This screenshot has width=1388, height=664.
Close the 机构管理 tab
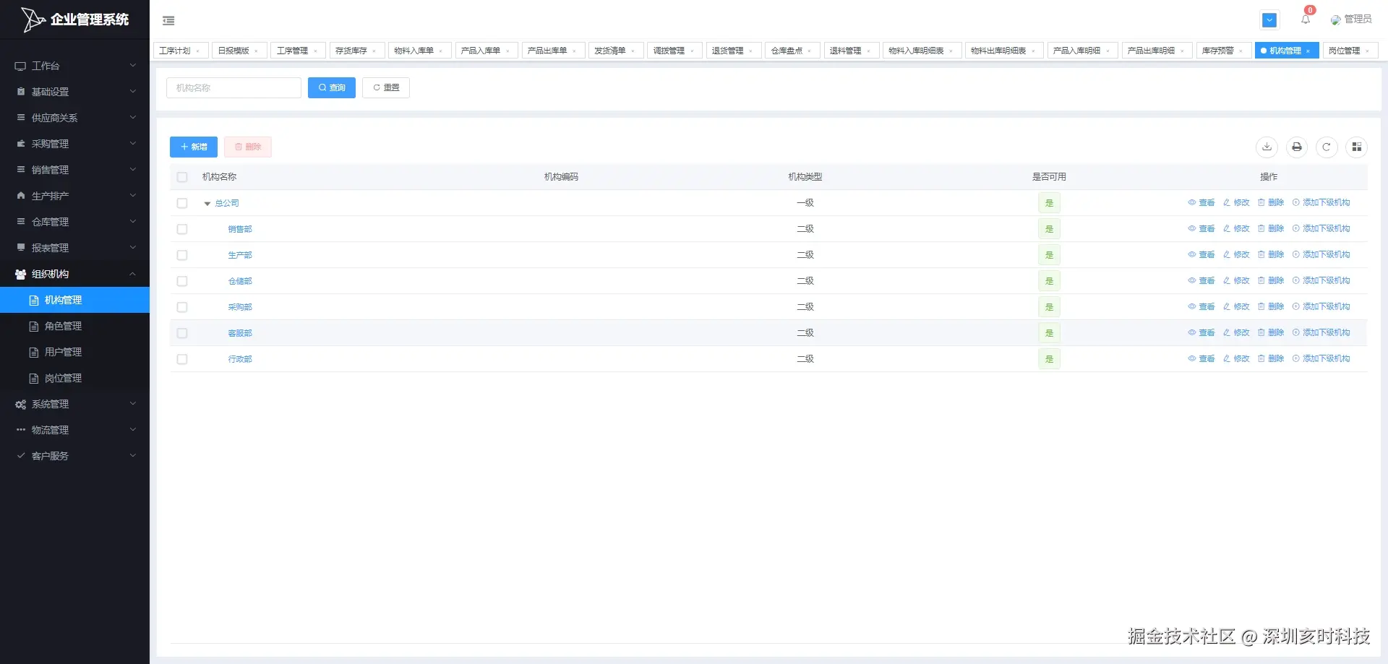[1308, 51]
